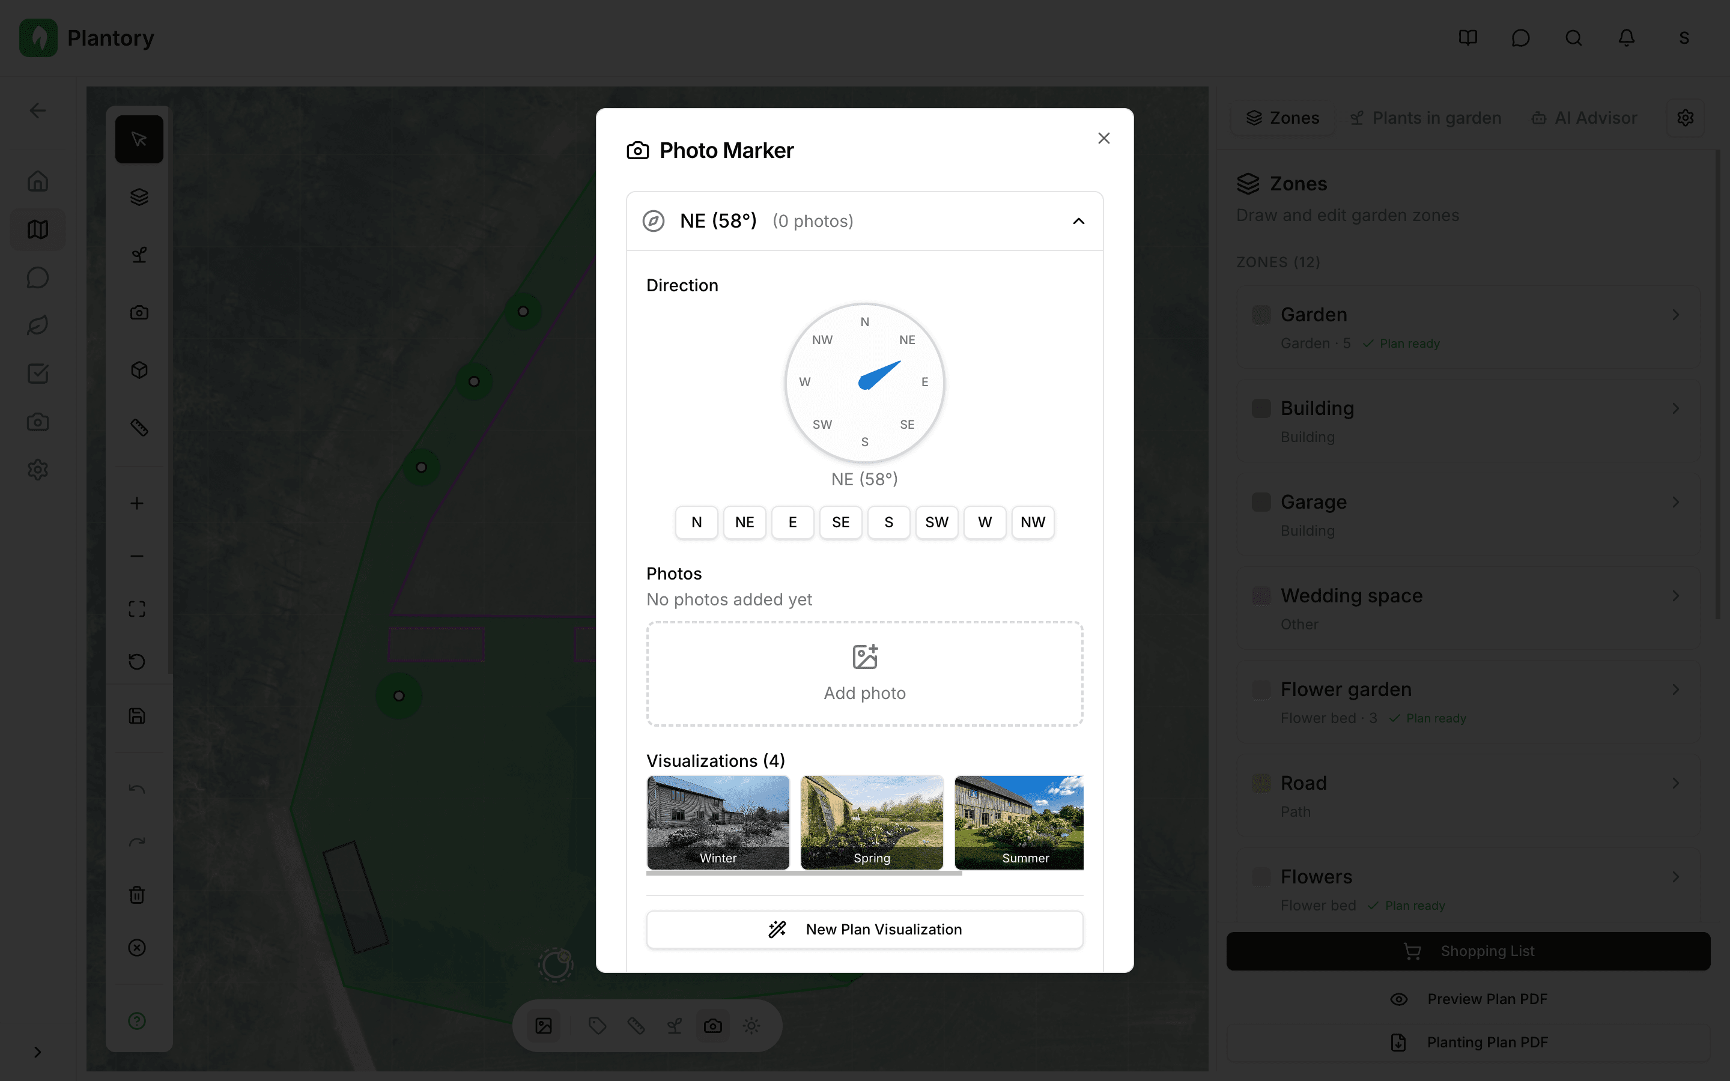Open the AI Advisor tab
1730x1081 pixels.
click(1583, 117)
